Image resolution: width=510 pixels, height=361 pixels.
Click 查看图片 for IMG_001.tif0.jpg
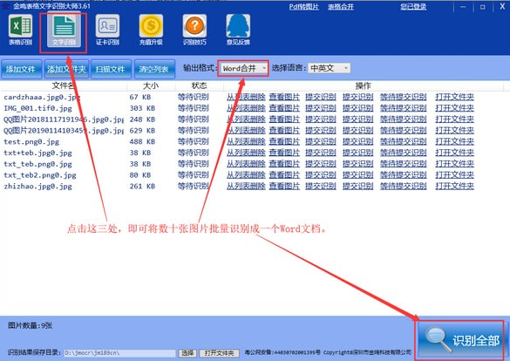[284, 108]
